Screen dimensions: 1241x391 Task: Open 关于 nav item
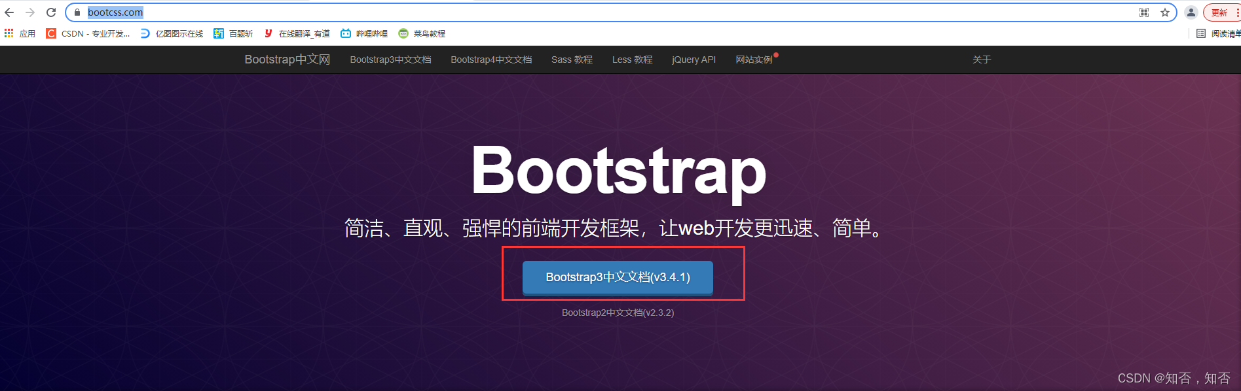pyautogui.click(x=982, y=59)
